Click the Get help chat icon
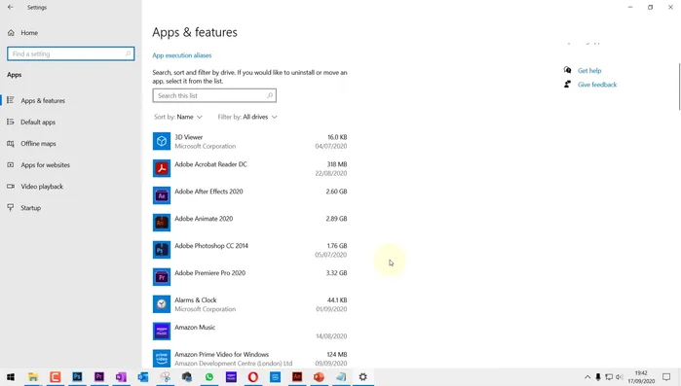The image size is (681, 386). (567, 70)
